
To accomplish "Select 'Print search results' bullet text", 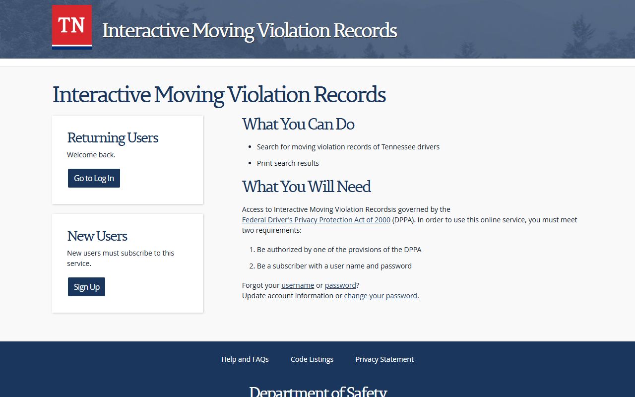I will pyautogui.click(x=288, y=163).
